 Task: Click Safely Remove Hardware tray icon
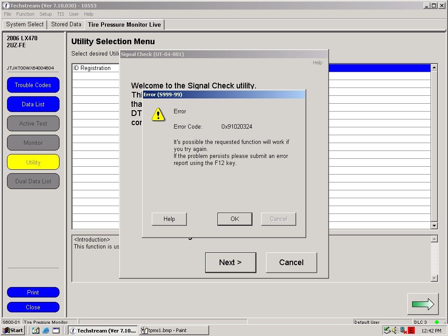pos(387,331)
